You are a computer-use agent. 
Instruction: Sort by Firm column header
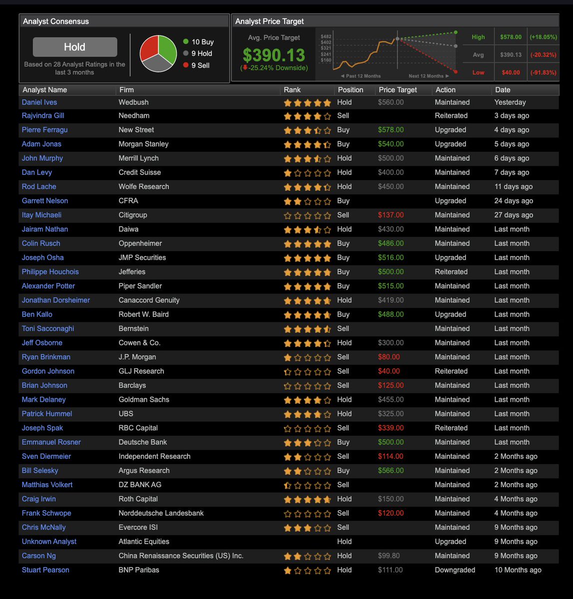tap(126, 90)
